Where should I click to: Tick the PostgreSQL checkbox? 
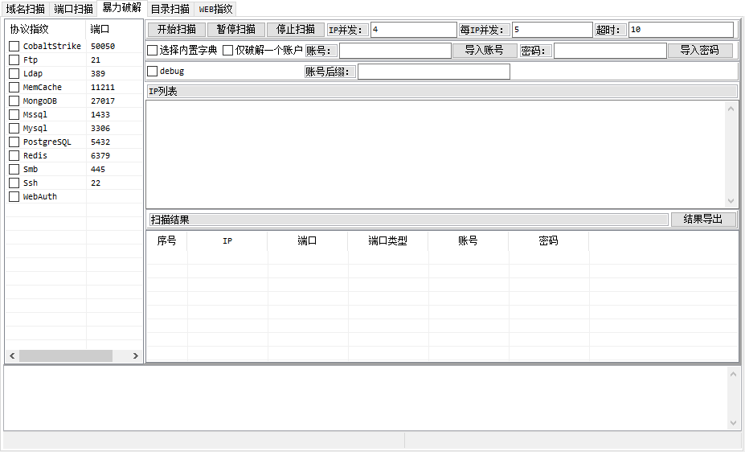point(14,142)
